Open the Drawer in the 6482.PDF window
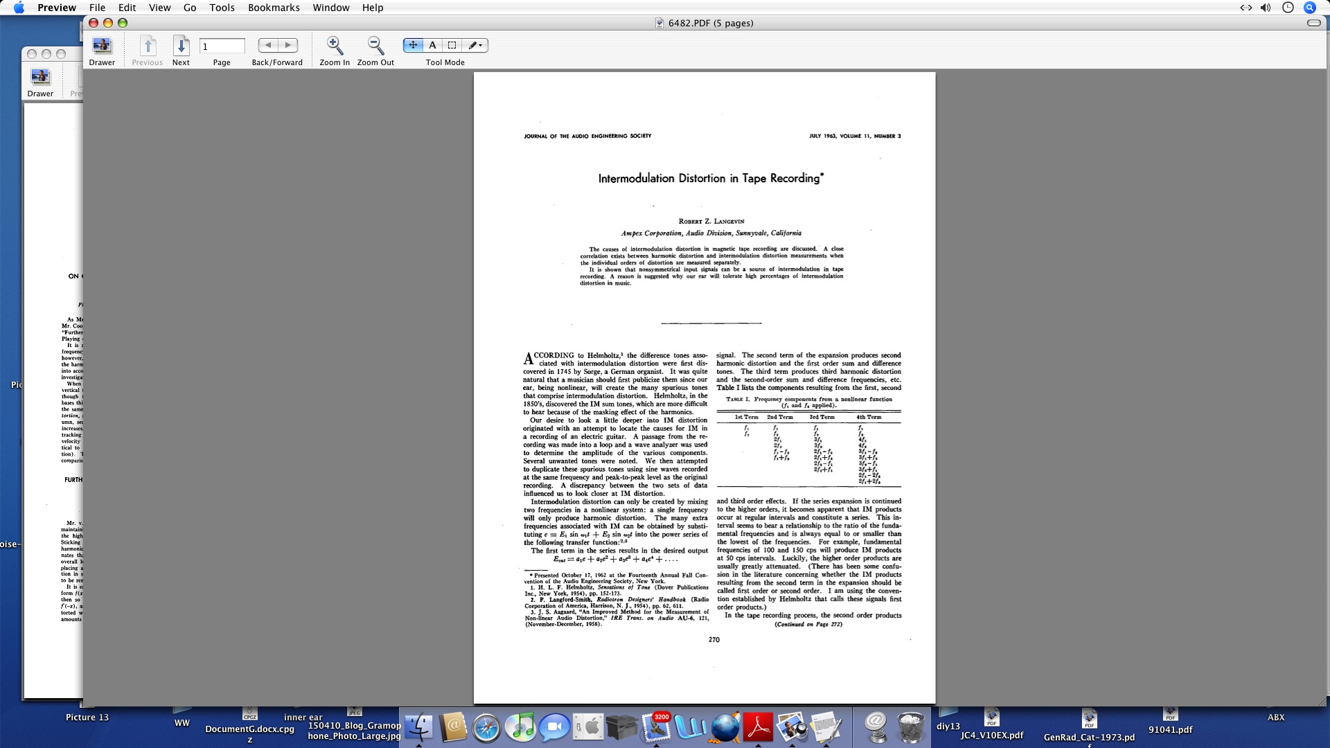 102,46
